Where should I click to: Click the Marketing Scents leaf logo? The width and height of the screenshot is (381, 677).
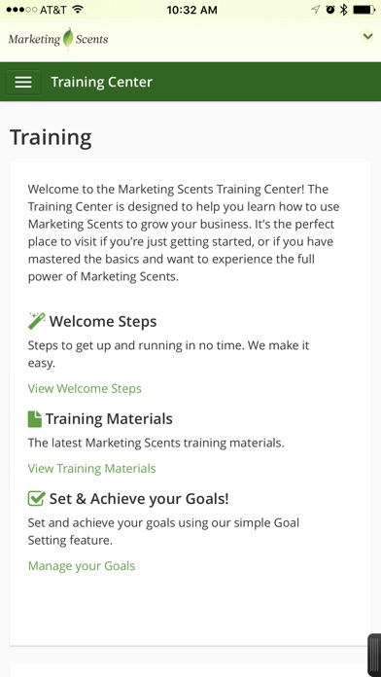(x=58, y=39)
